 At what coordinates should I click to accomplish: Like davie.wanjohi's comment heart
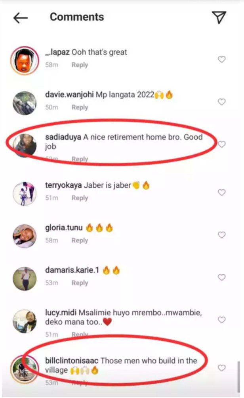click(221, 102)
